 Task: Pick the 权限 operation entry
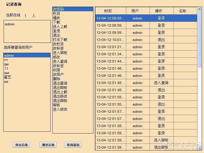click(x=56, y=70)
